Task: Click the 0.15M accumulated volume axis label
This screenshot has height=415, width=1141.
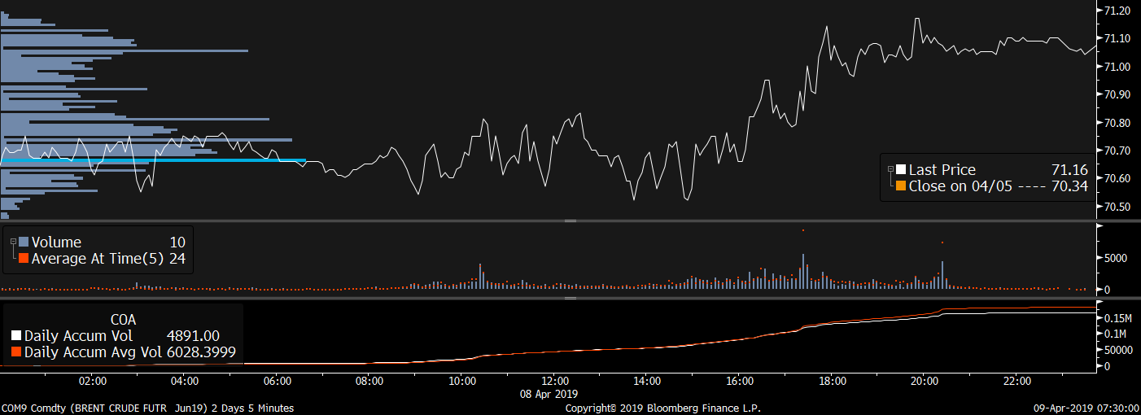Action: [x=1118, y=318]
